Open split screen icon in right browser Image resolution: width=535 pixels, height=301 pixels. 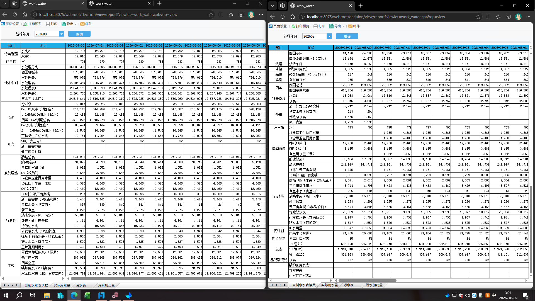coord(488,17)
